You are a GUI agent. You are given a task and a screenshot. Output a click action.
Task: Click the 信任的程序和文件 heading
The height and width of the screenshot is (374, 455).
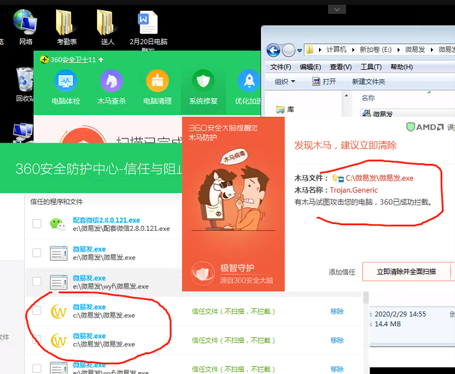(57, 202)
